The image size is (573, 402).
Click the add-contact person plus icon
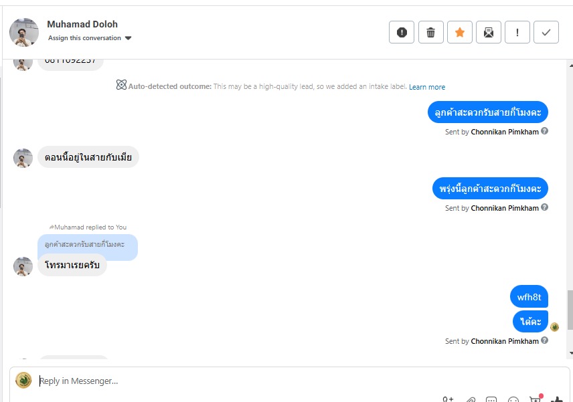point(448,400)
